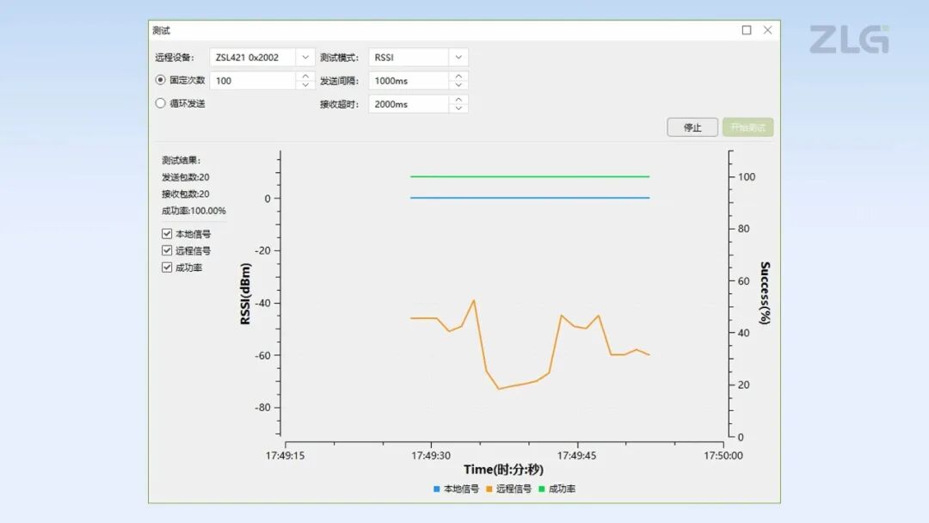Click the 成功率:100.00% result text
This screenshot has width=929, height=523.
point(194,210)
